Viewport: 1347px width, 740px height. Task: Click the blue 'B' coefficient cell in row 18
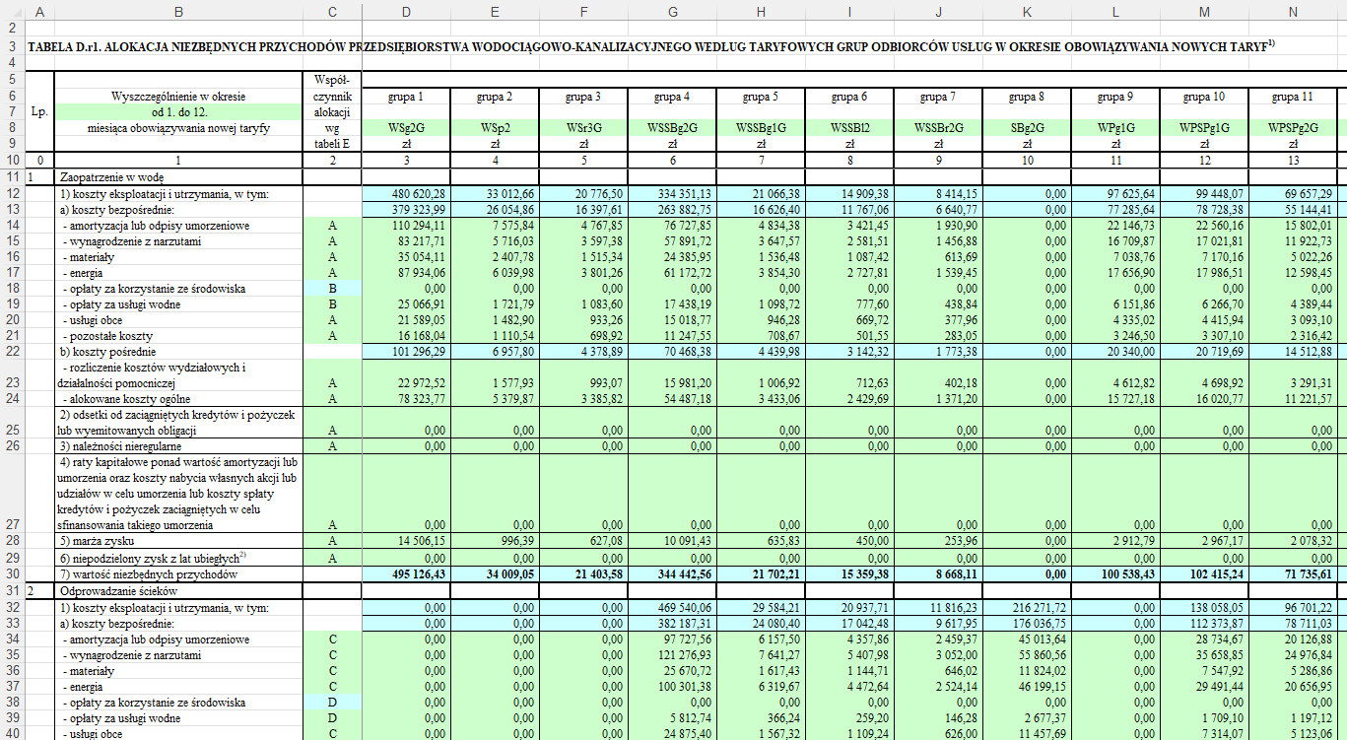click(x=332, y=288)
